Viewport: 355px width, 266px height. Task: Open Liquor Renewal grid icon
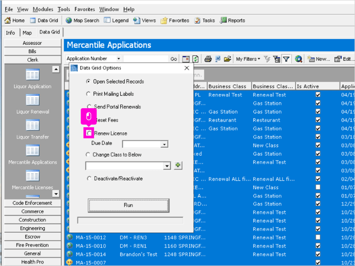[x=33, y=100]
